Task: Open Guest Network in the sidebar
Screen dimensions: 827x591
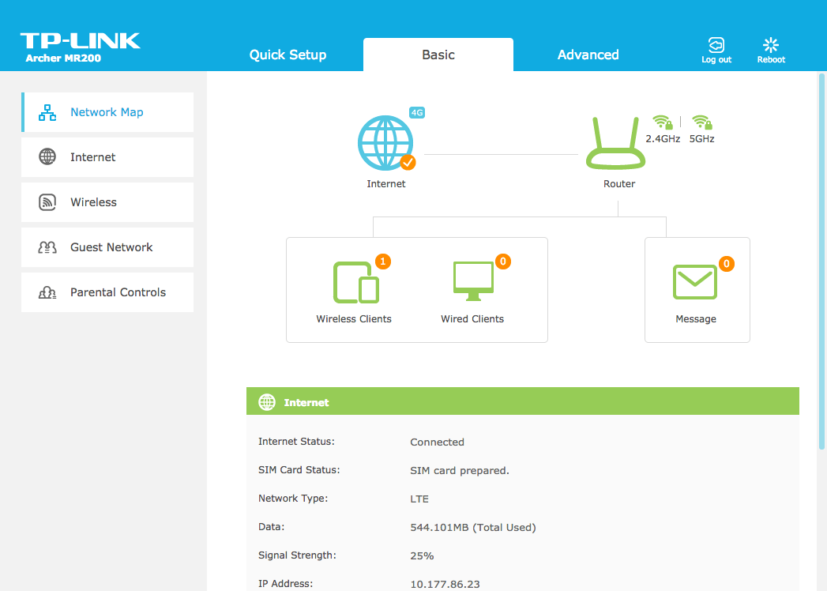Action: tap(107, 247)
